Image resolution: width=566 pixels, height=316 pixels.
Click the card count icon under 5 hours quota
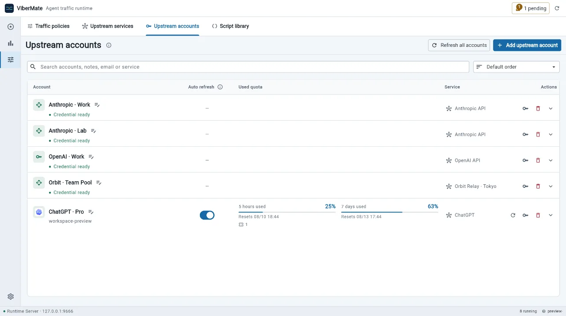[241, 225]
